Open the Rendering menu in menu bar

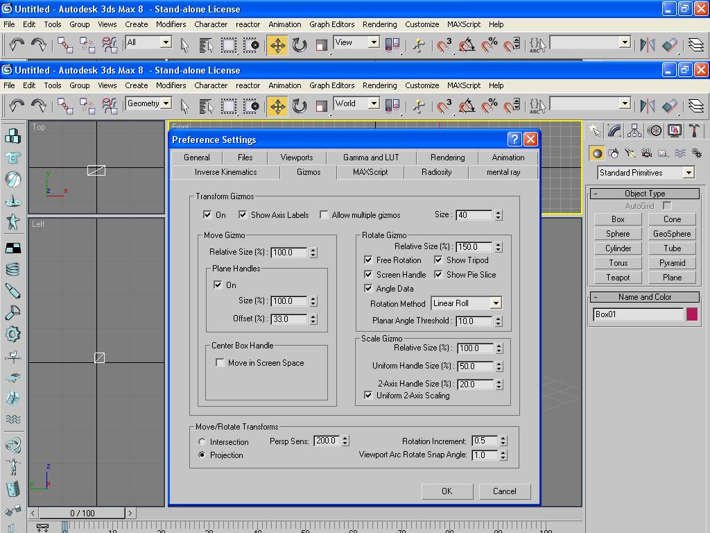point(379,85)
